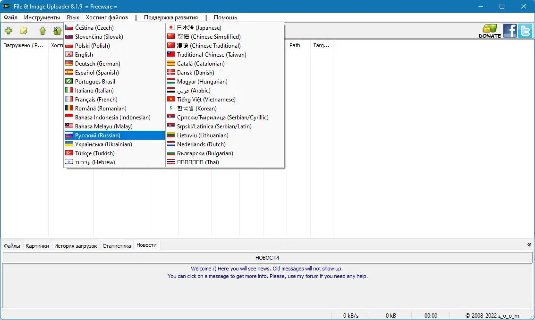The height and width of the screenshot is (320, 535).
Task: Open the Файл menu
Action: tap(10, 17)
